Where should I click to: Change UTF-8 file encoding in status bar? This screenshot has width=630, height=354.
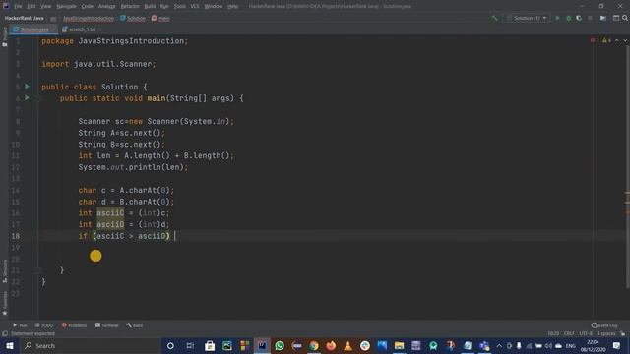586,334
